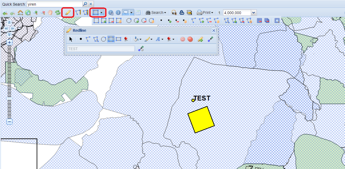
Task: Pick the line drawing tool in Redline
Action: click(88, 39)
